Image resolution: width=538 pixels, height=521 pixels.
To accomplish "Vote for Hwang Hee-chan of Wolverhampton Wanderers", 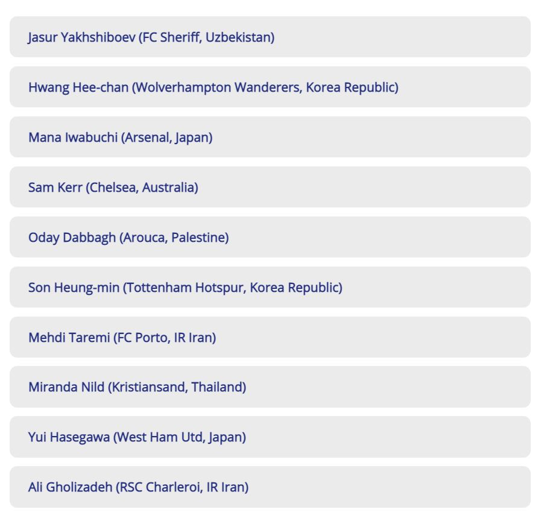I will [213, 87].
